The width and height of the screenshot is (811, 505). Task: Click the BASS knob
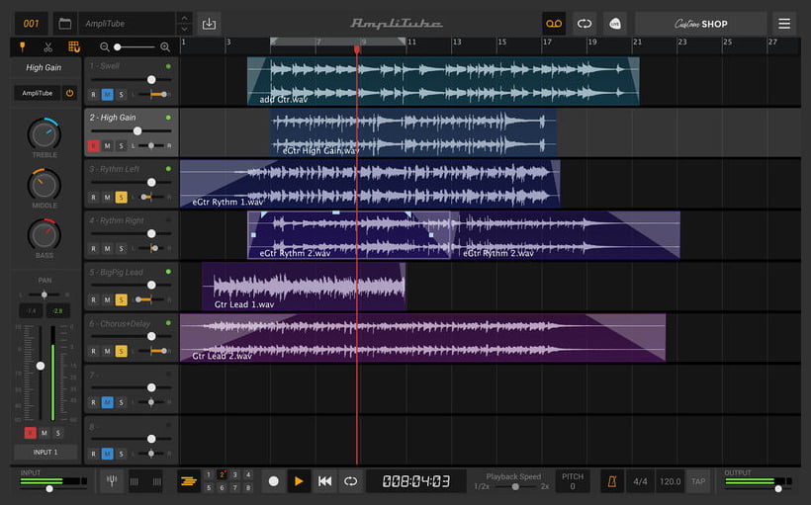coord(44,235)
